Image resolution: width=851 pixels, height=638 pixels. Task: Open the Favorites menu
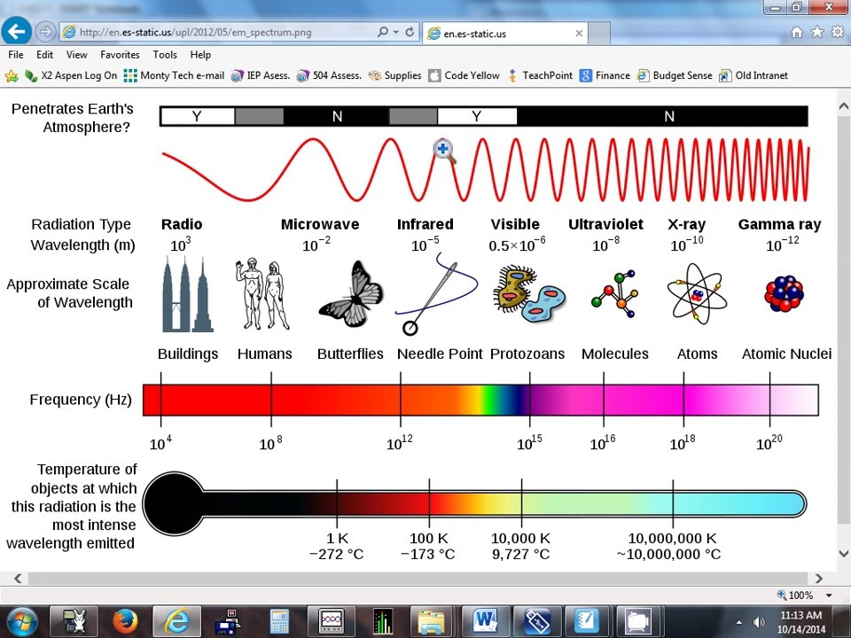120,55
